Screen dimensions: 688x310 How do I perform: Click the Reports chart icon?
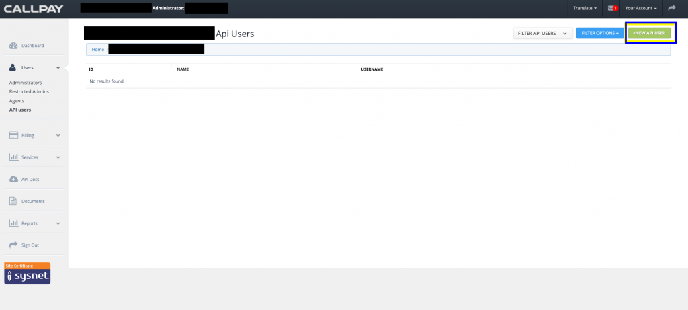point(13,223)
